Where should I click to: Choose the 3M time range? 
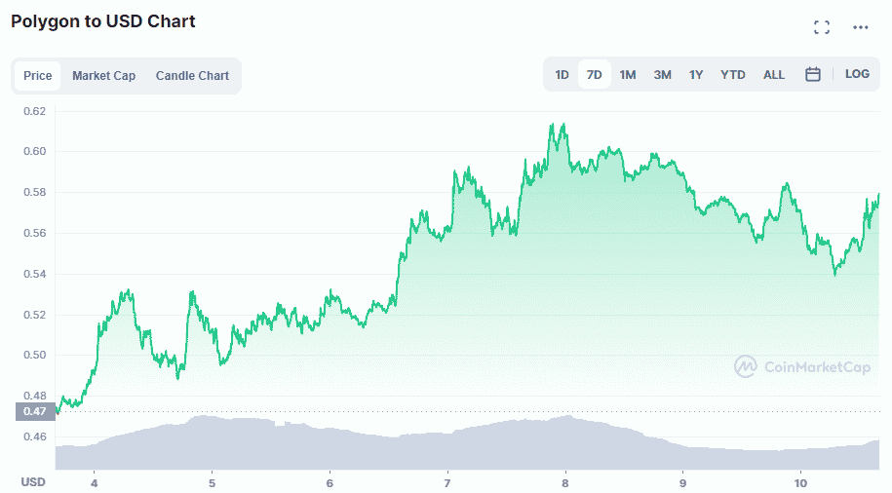tap(662, 75)
